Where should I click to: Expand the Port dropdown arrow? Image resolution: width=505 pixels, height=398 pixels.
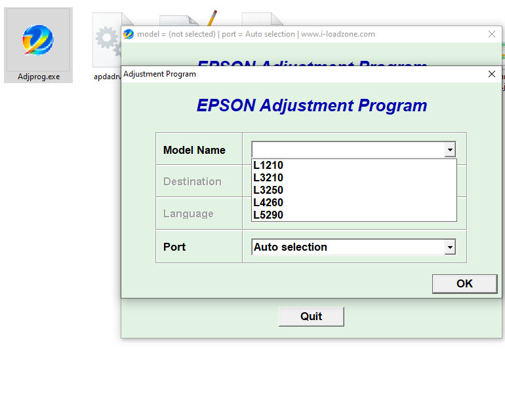(449, 247)
